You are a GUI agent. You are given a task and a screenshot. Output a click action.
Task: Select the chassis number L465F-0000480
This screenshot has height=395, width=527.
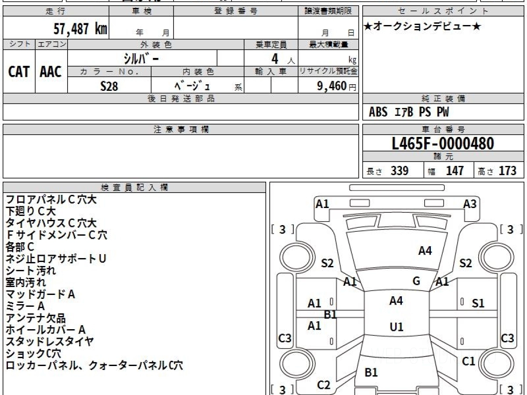coord(443,143)
